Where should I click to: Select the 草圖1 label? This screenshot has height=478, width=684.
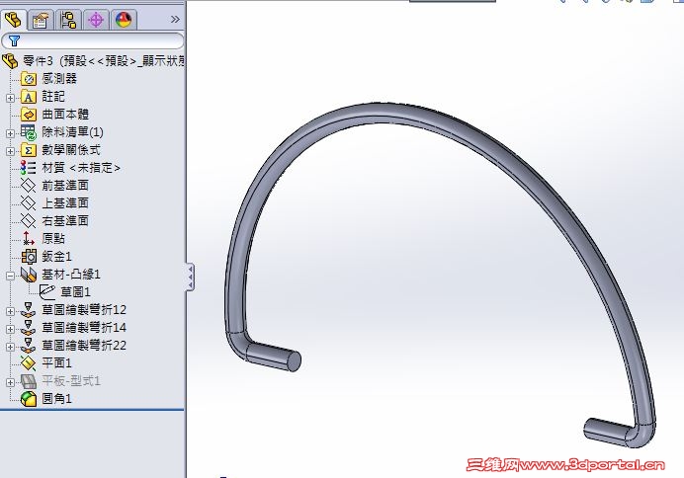click(75, 292)
